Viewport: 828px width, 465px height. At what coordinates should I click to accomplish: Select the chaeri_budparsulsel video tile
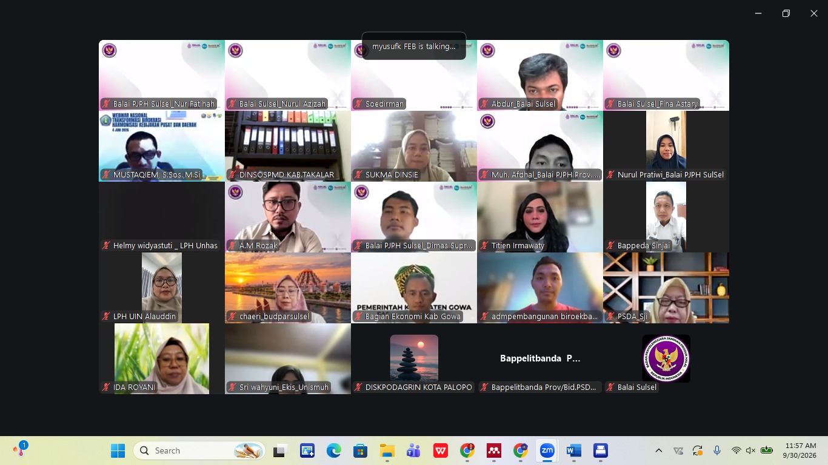[288, 288]
